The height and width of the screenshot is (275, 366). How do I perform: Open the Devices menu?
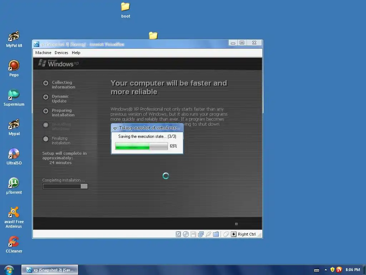tap(61, 53)
